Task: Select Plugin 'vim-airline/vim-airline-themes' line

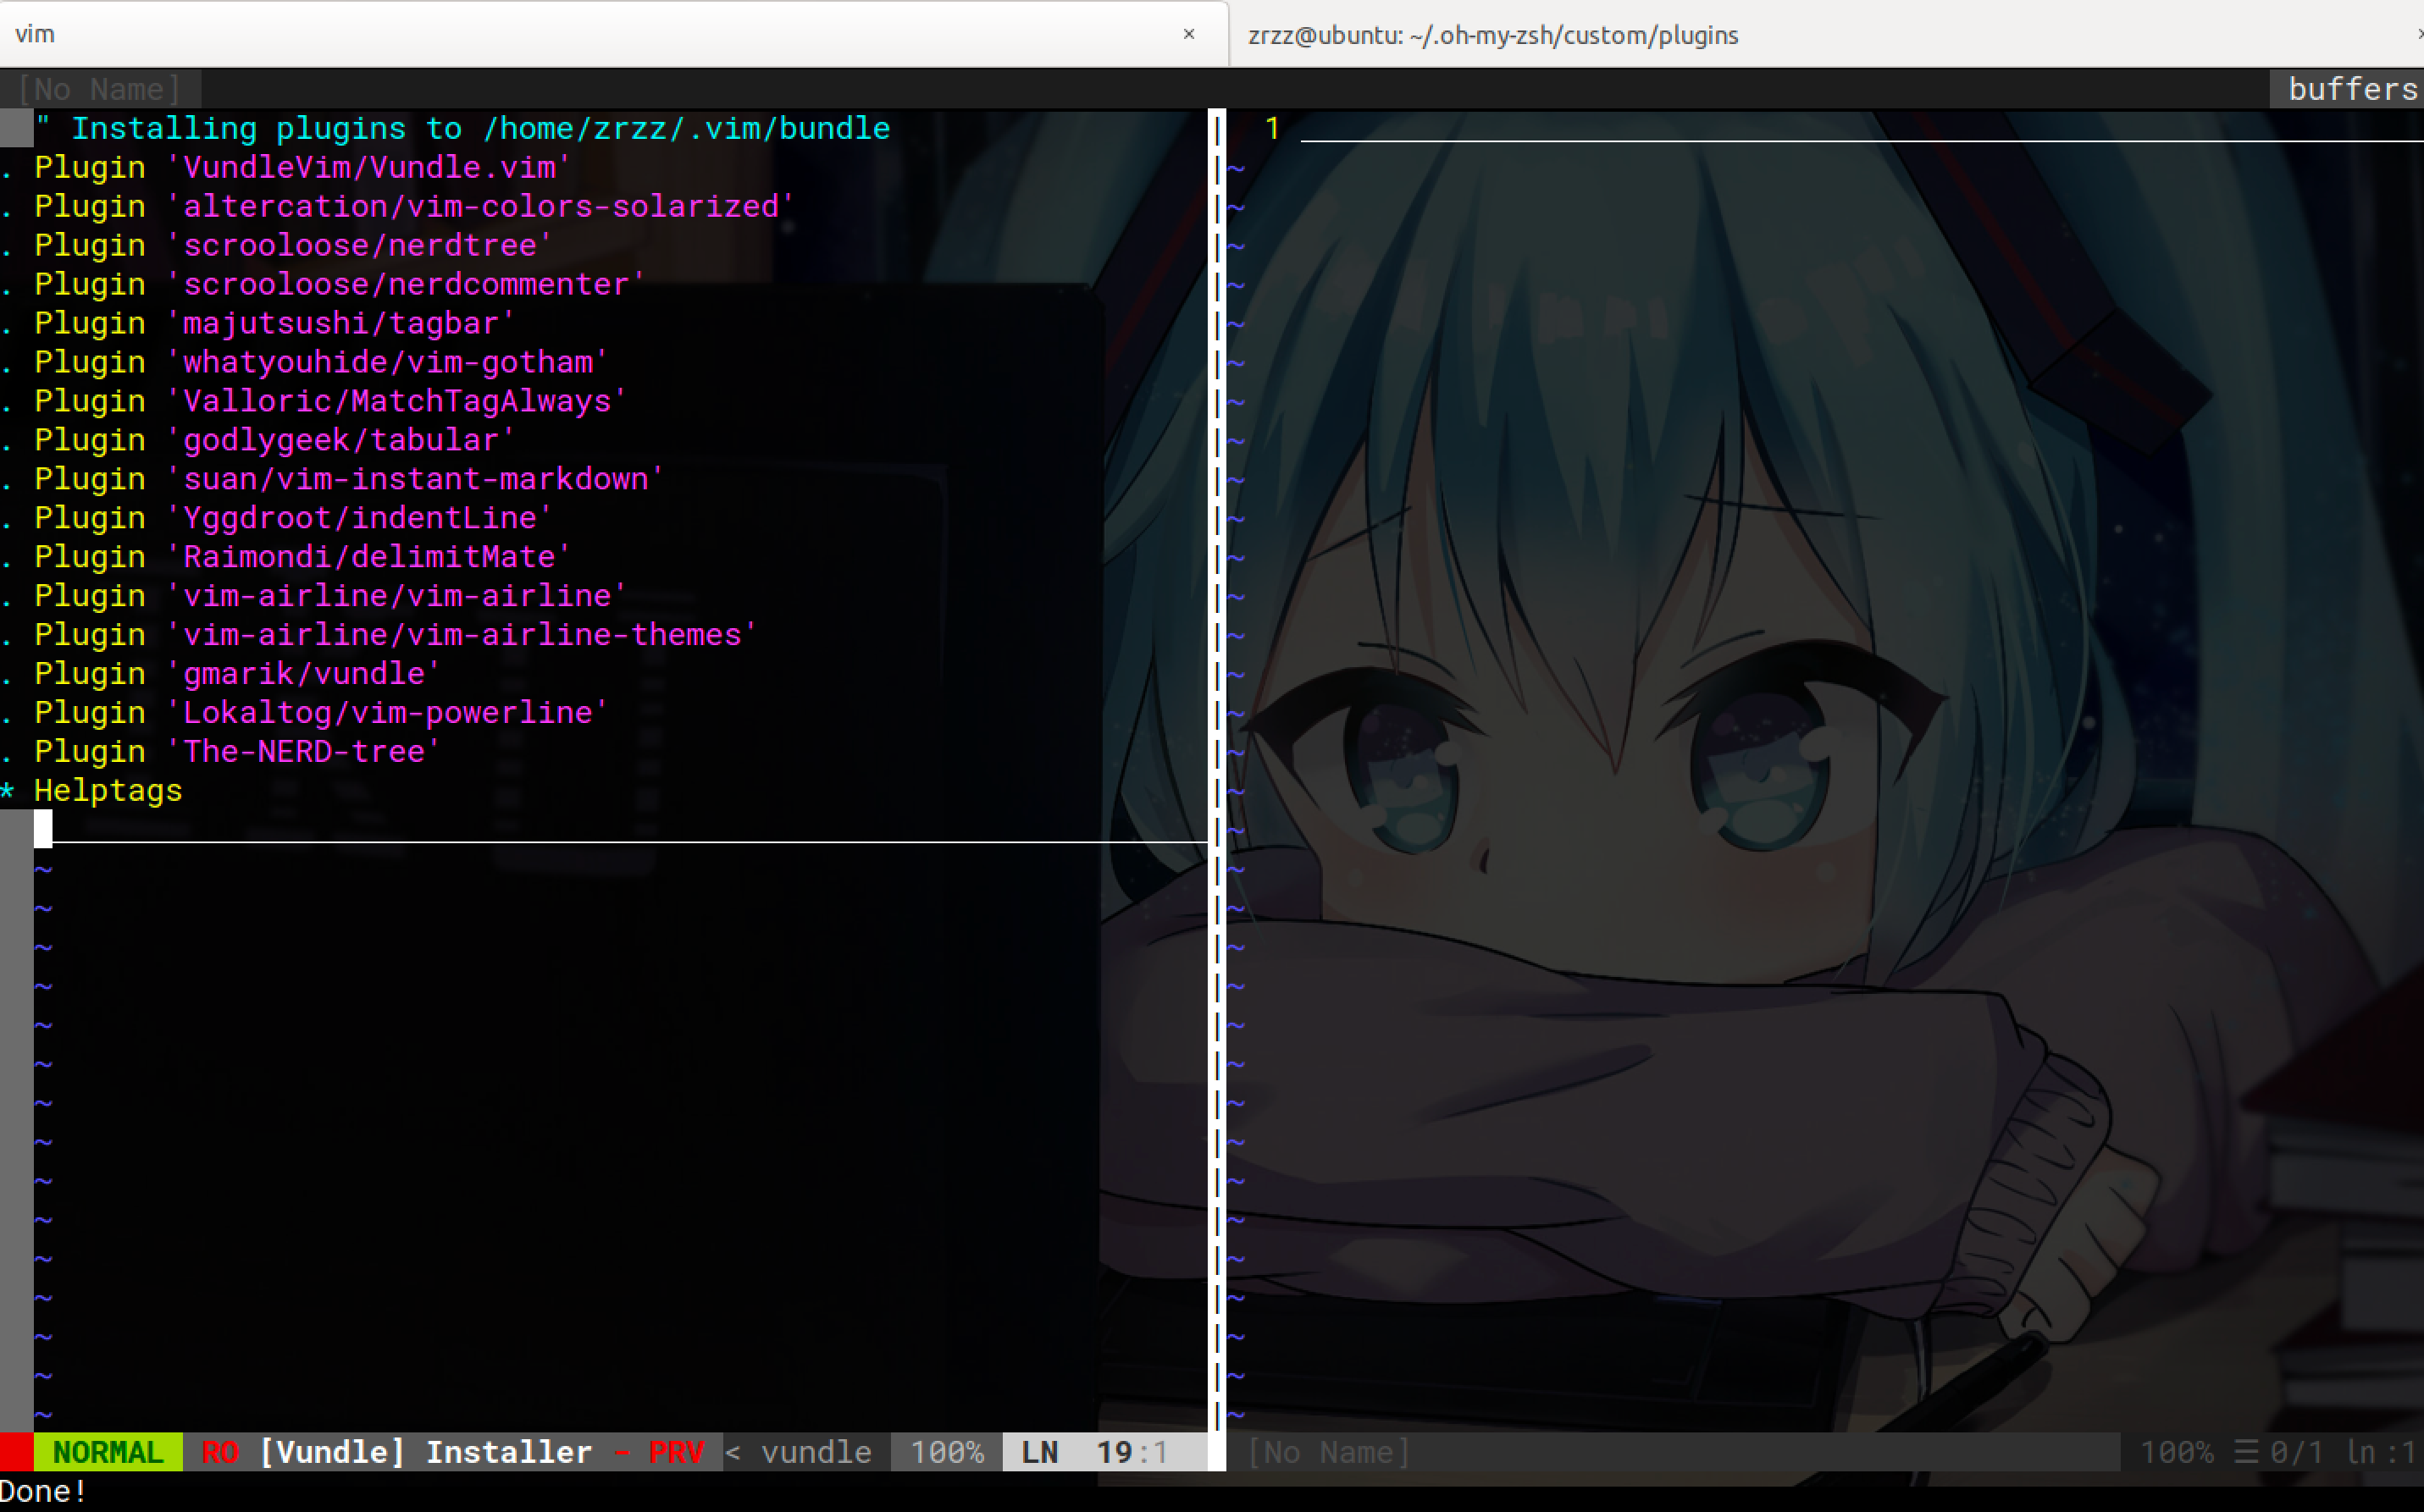Action: click(396, 635)
